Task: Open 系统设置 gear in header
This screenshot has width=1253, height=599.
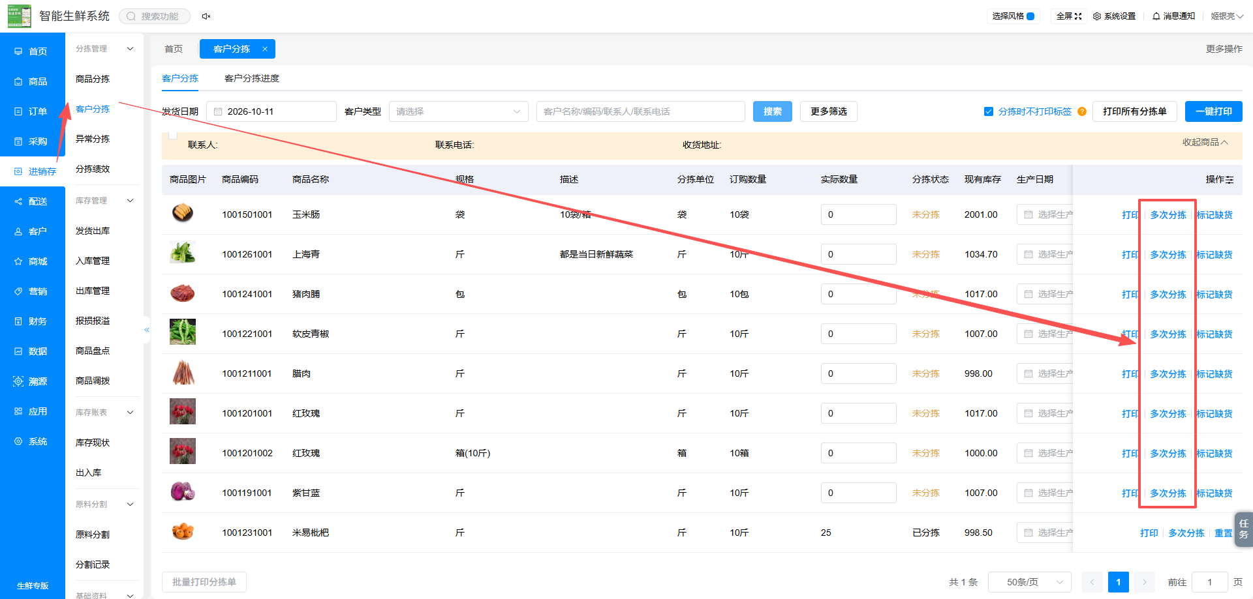Action: [1115, 16]
